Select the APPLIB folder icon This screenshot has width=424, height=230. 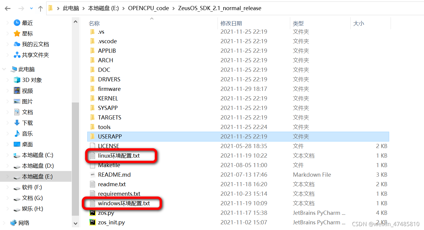pyautogui.click(x=92, y=51)
